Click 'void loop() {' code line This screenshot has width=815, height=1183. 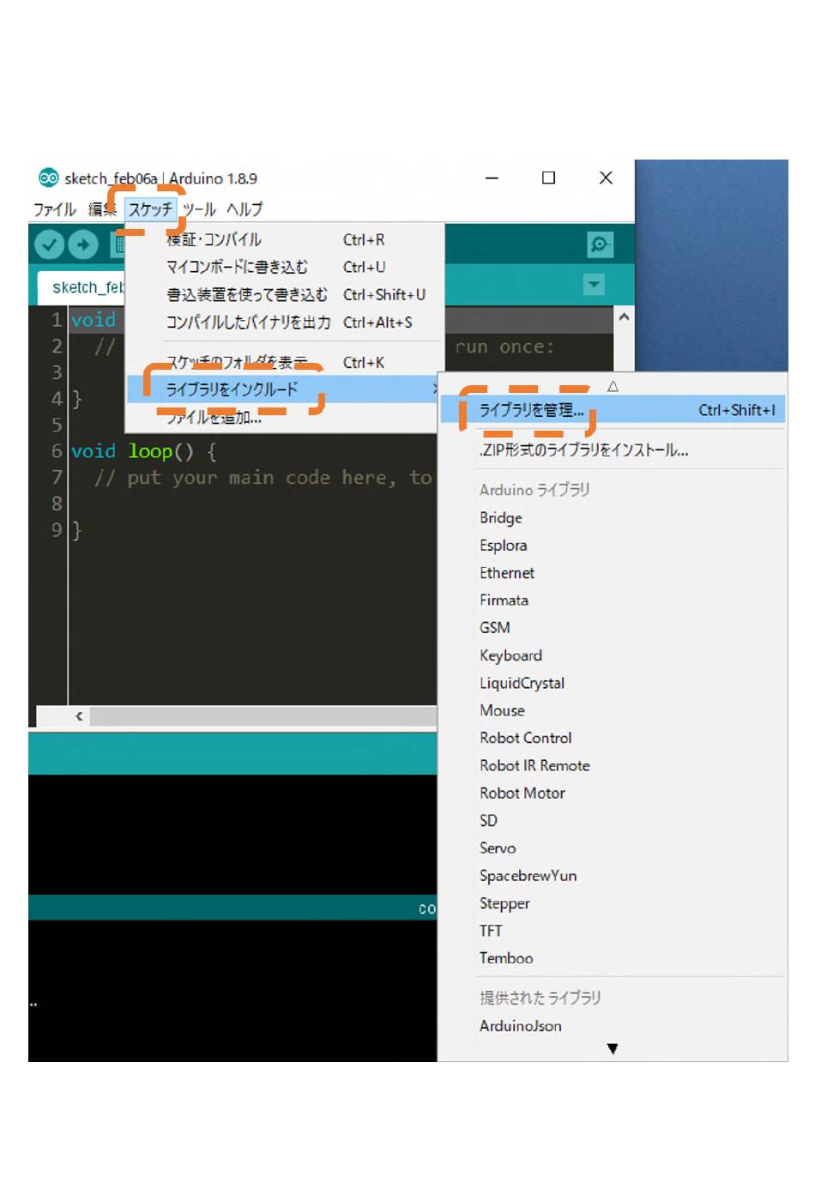(143, 450)
